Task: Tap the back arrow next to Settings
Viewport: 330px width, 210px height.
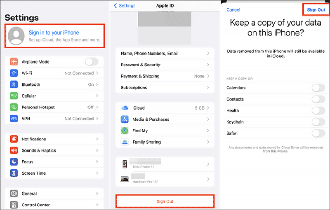Action: pyautogui.click(x=115, y=6)
